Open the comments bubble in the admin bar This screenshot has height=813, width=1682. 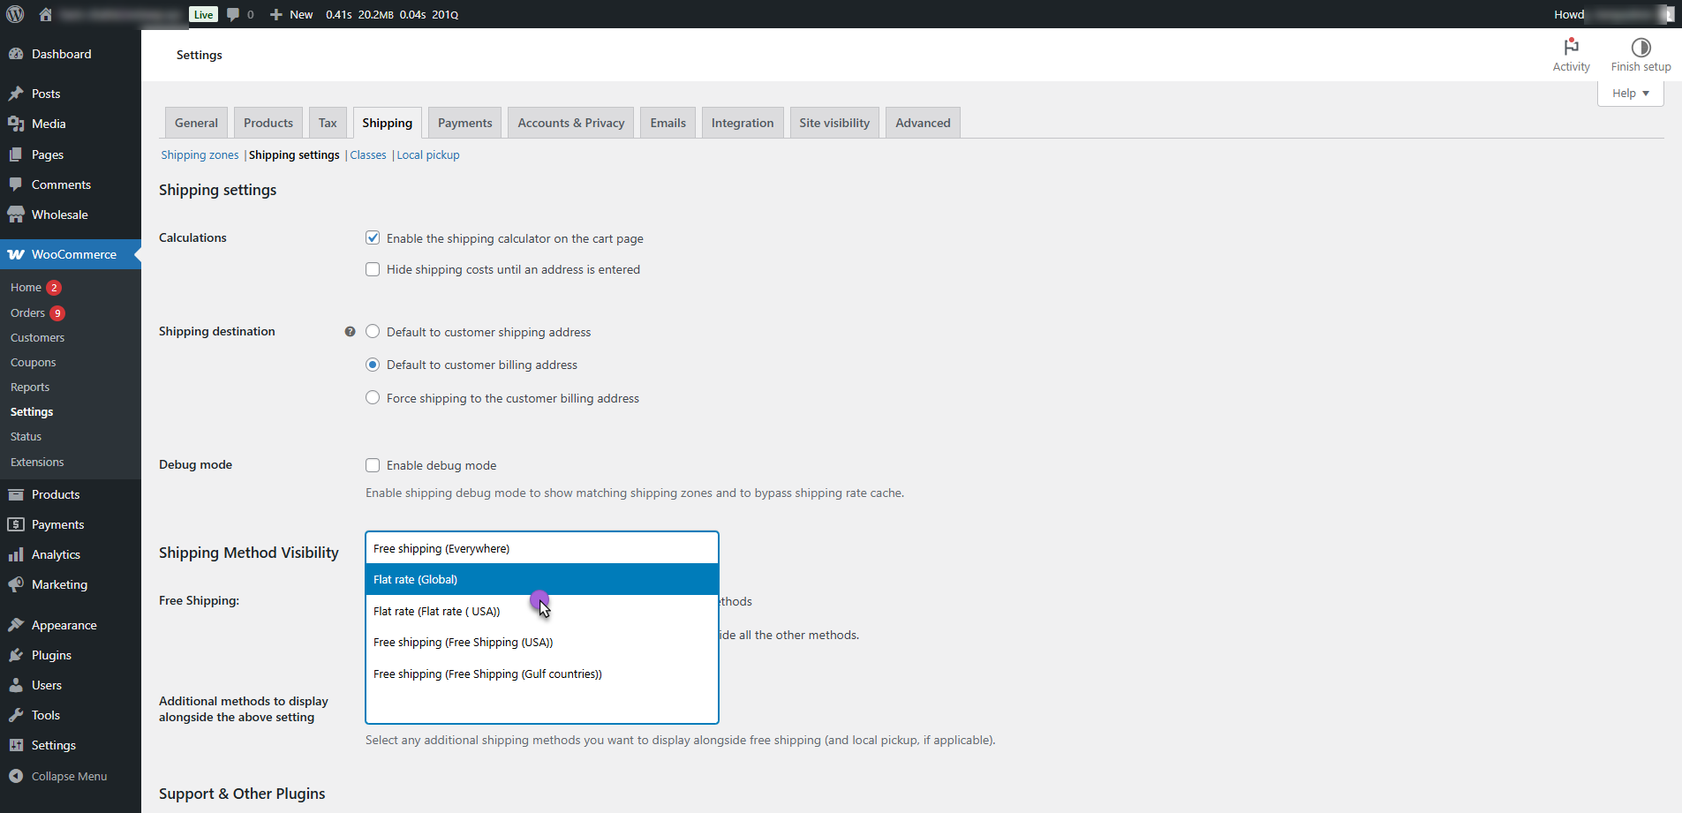tap(233, 14)
